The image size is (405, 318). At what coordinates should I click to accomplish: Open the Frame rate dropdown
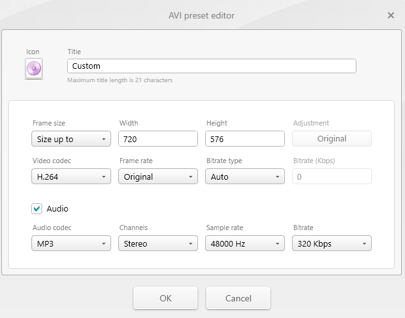point(158,177)
